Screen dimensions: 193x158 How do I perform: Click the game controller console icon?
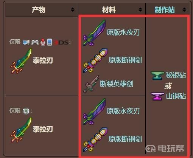point(35,42)
